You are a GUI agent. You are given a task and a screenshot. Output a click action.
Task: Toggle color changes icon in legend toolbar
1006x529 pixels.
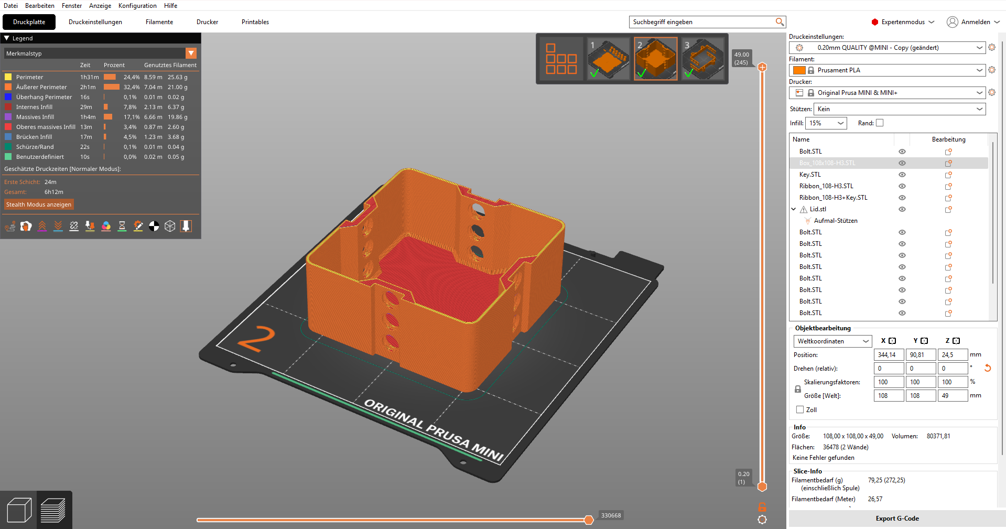[x=106, y=226]
